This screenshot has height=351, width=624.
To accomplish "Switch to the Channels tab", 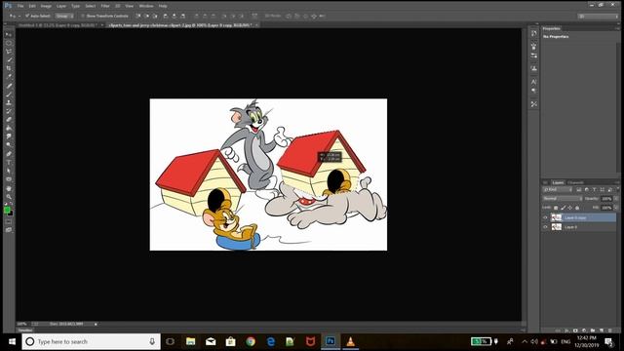I will [575, 182].
